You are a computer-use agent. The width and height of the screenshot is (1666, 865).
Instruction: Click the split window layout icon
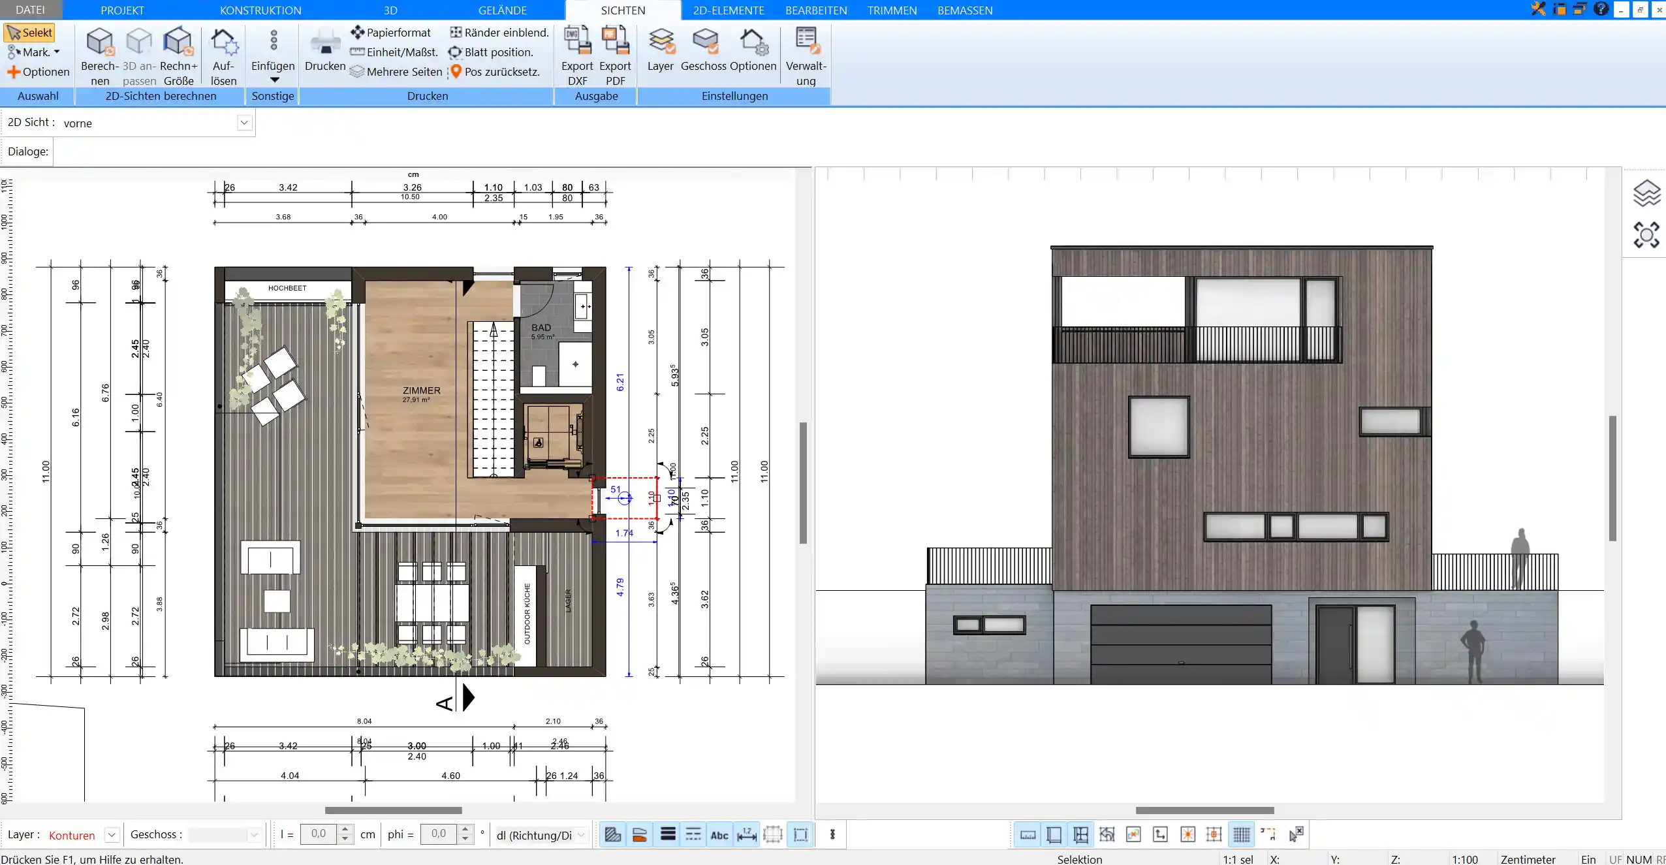click(x=1080, y=834)
